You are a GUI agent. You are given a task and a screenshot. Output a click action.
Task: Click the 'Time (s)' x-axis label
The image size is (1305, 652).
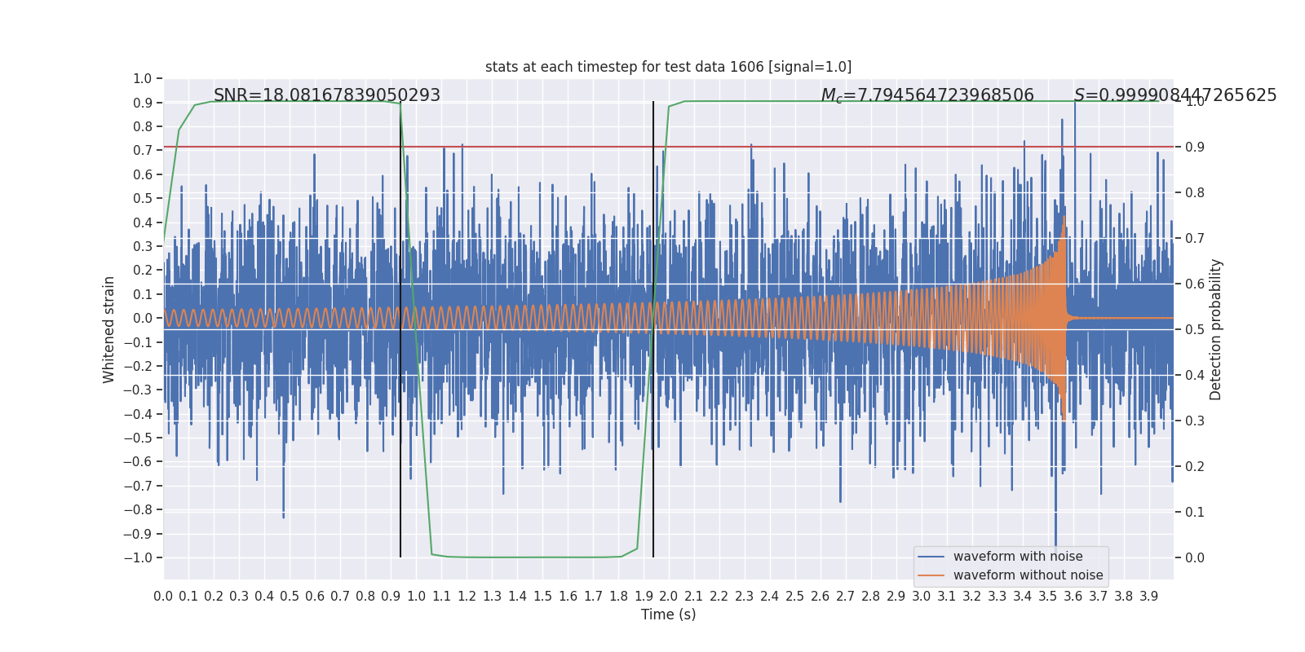click(x=668, y=615)
